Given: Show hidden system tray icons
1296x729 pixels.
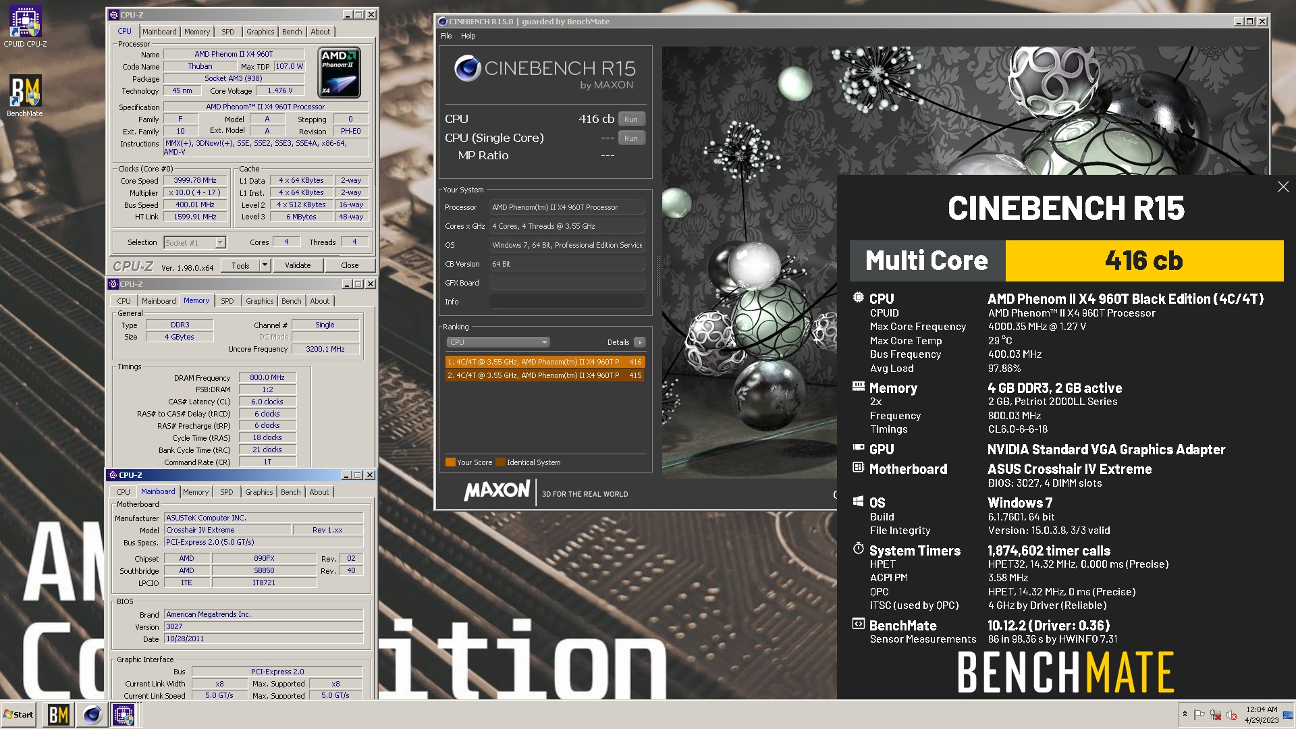Looking at the screenshot, I should tap(1185, 714).
